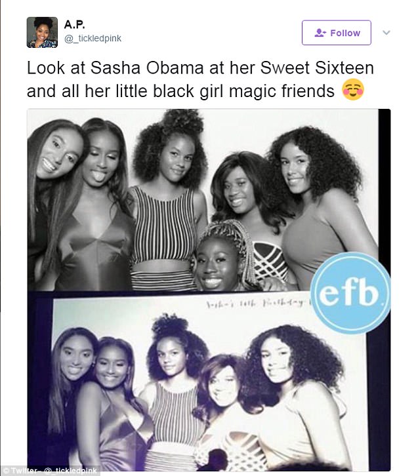Open the upper photo booth group picture
Image resolution: width=416 pixels, height=476 pixels.
tap(203, 200)
